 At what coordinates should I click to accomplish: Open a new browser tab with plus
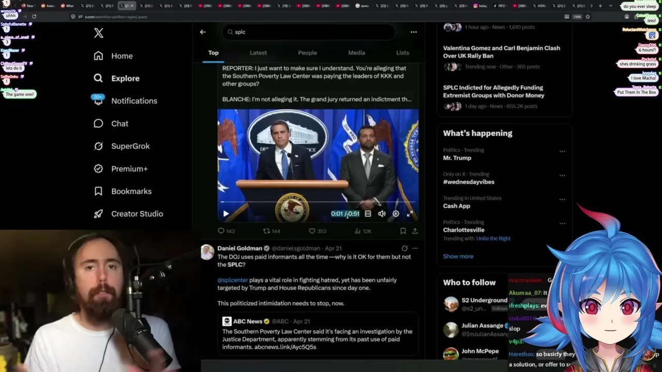point(600,6)
